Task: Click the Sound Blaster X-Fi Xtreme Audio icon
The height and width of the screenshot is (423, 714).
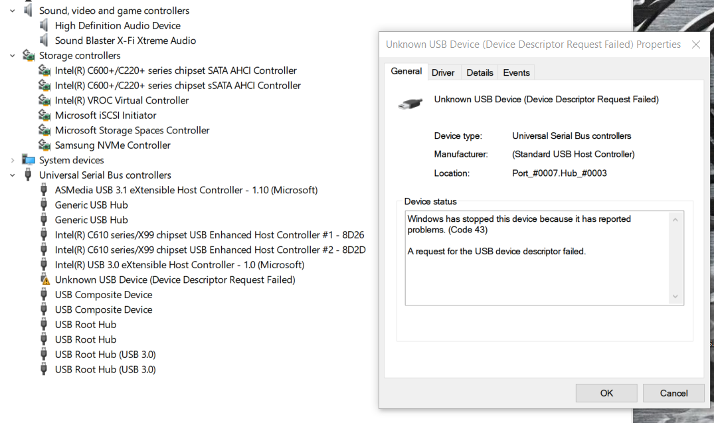Action: [45, 41]
